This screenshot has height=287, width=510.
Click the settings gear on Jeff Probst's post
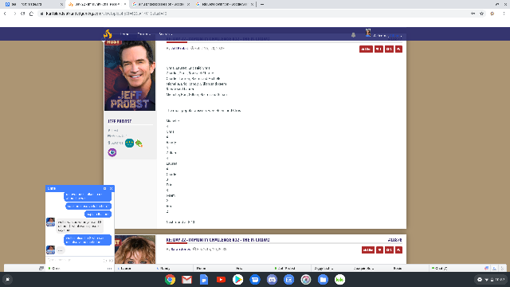389,49
